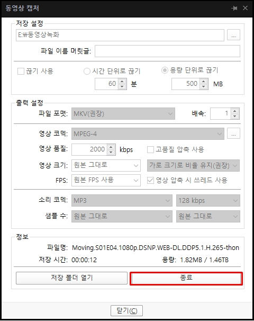
Task: Open the second 원본 그대로 dropdown beside 샘플 수
Action: tap(208, 217)
